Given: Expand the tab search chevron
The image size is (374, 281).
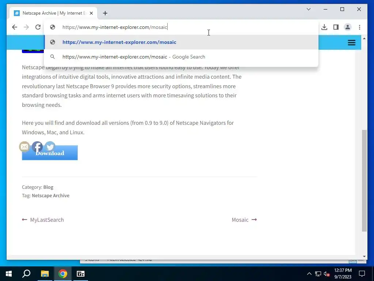Looking at the screenshot, I should 309,9.
